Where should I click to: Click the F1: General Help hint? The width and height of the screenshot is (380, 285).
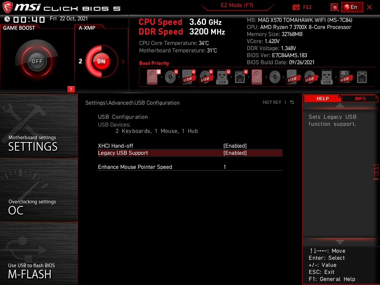pyautogui.click(x=332, y=279)
